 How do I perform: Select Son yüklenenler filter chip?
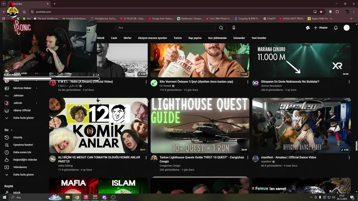[x=217, y=38]
